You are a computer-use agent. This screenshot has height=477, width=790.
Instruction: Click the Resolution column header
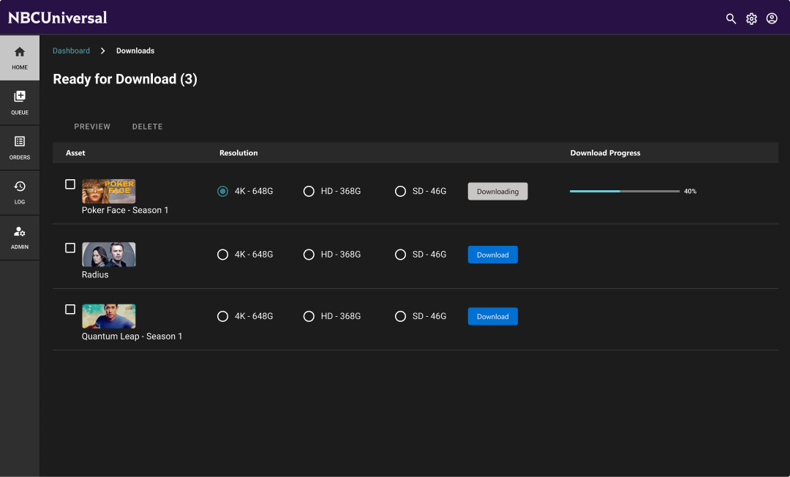[x=238, y=153]
